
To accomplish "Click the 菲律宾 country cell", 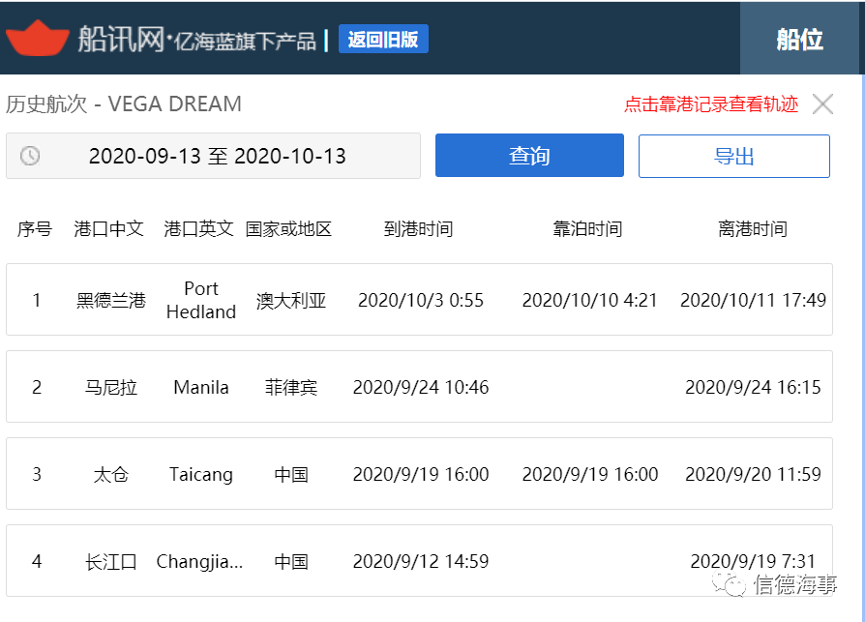I will 291,388.
